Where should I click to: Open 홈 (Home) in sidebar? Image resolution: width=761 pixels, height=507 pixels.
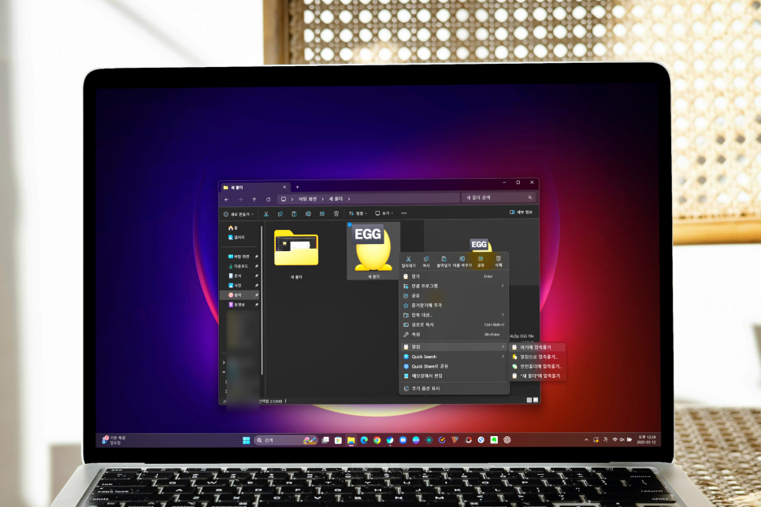(x=233, y=228)
